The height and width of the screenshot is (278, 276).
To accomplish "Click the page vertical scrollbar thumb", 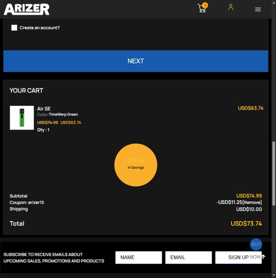I will (274, 174).
